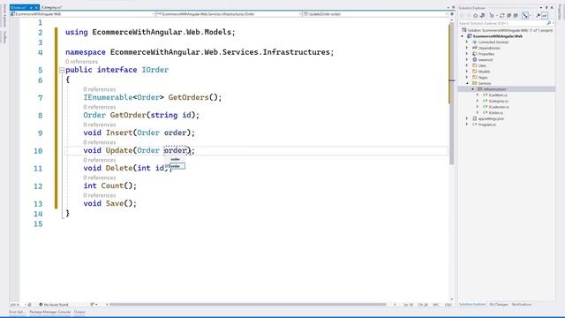
Task: Open the project scope dropdown EcommerceWithAngular.Web
Action: (x=82, y=14)
